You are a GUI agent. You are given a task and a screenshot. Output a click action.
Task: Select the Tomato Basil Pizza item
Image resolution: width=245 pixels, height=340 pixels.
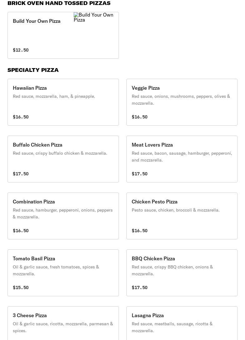63,273
